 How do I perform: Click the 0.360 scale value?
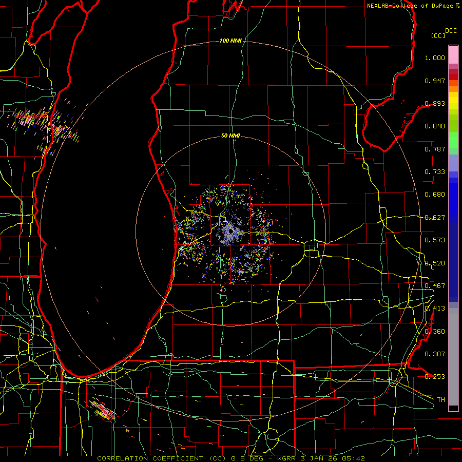click(x=435, y=331)
